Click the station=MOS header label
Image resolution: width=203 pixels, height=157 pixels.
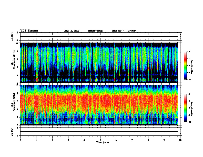tap(95, 31)
